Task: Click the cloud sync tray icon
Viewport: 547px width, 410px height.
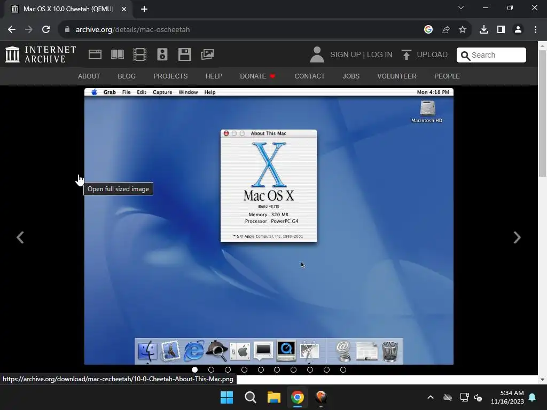Action: tap(448, 397)
